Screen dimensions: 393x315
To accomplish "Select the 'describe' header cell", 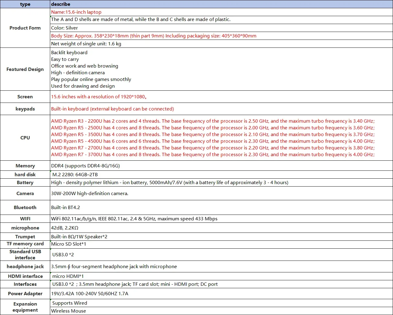I will 221,4.
